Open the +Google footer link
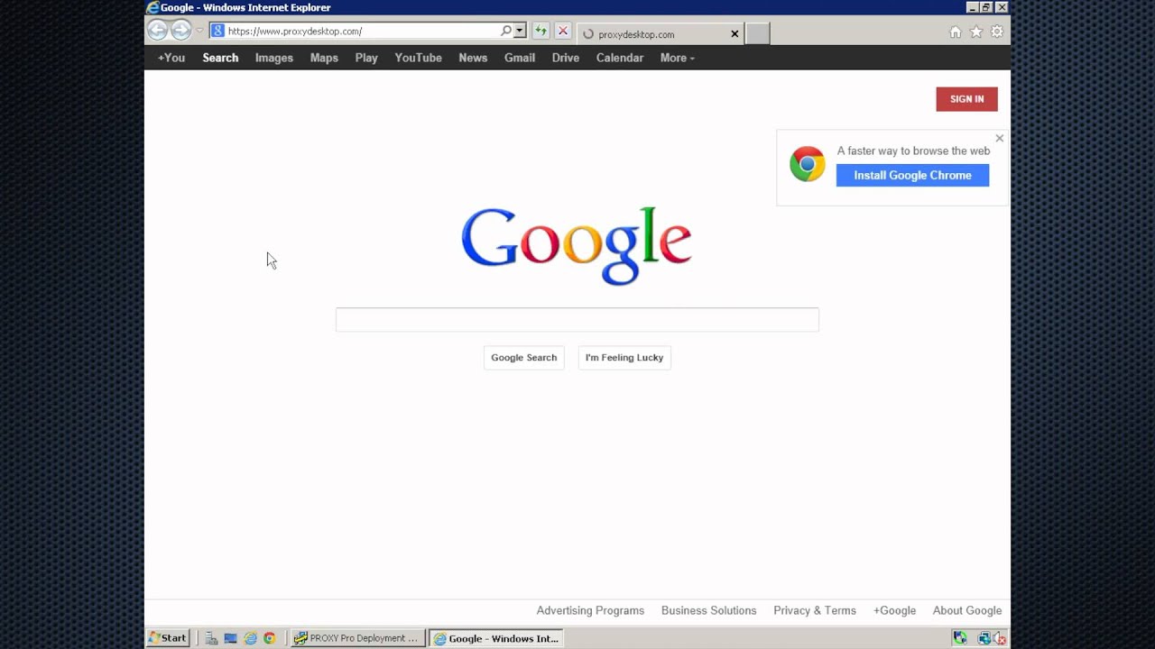 click(894, 610)
